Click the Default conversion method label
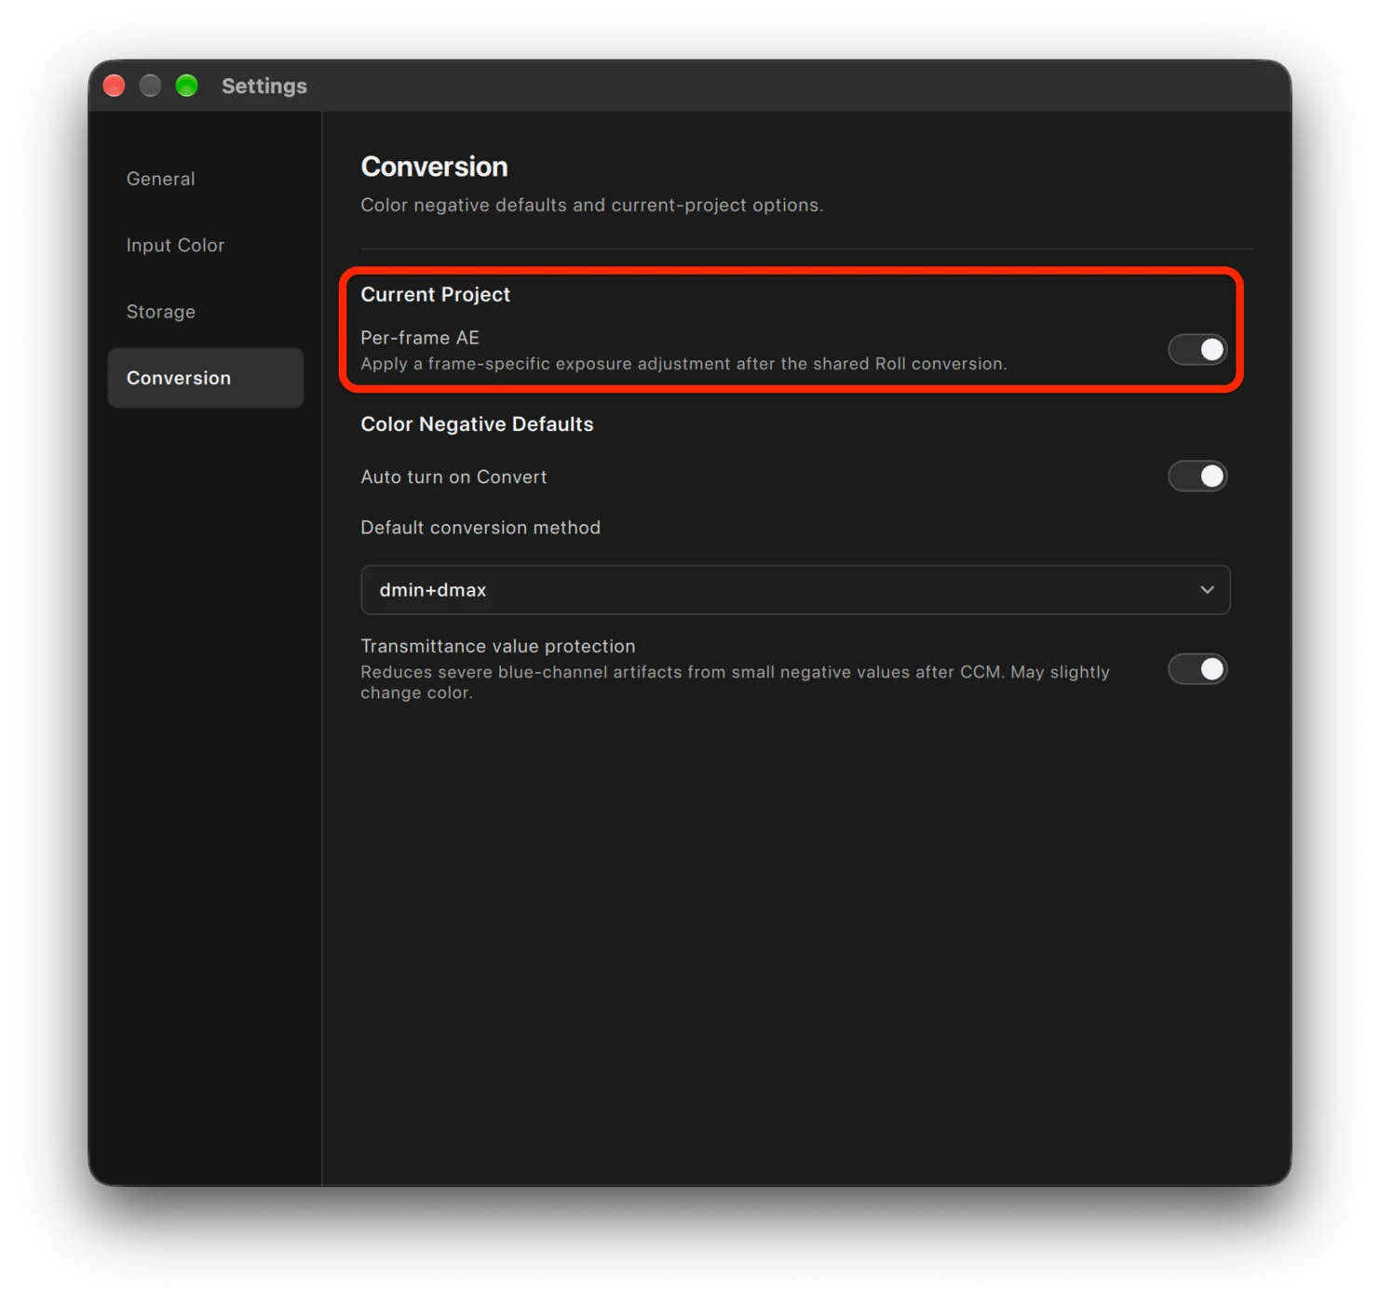The height and width of the screenshot is (1303, 1380). 480,528
